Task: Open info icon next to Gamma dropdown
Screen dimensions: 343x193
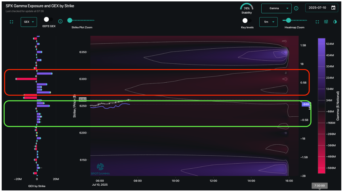Action: [296, 8]
